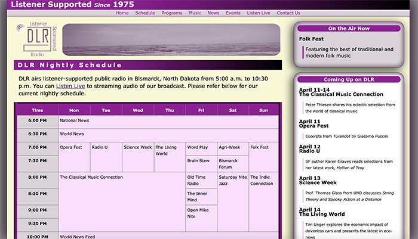Click the Saturday Nite Jazz cell

pos(232,180)
